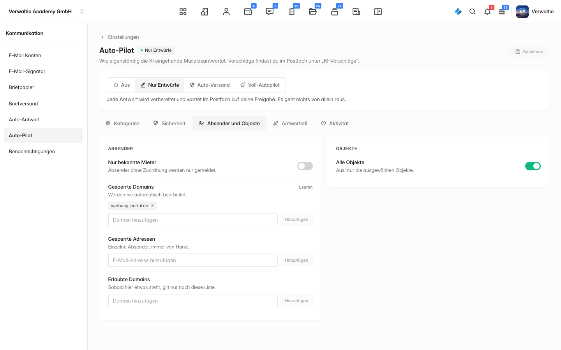
Task: Click Hinzufügen next to Gesperrte Domains field
Action: coord(296,220)
